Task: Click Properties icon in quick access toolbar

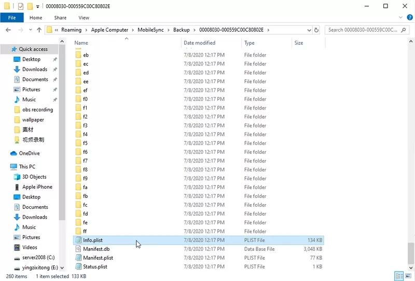Action: tap(21, 6)
